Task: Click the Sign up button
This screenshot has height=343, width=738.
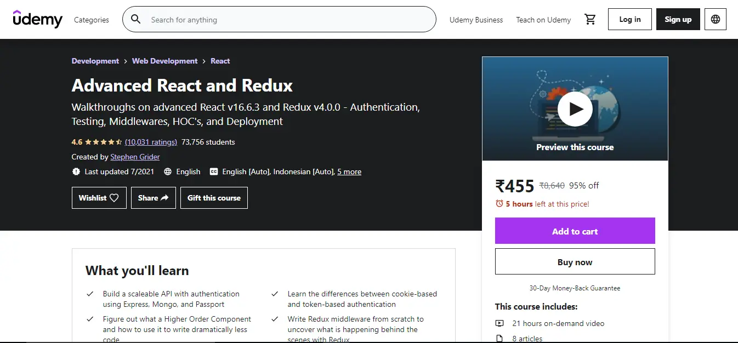Action: 678,19
